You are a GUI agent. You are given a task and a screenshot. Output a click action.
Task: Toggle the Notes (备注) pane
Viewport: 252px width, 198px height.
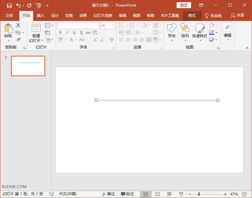coord(108,194)
